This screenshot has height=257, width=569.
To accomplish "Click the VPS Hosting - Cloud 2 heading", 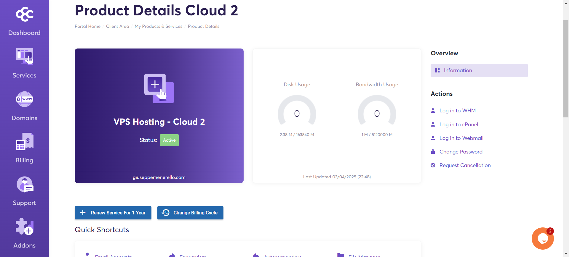I will coord(159,122).
